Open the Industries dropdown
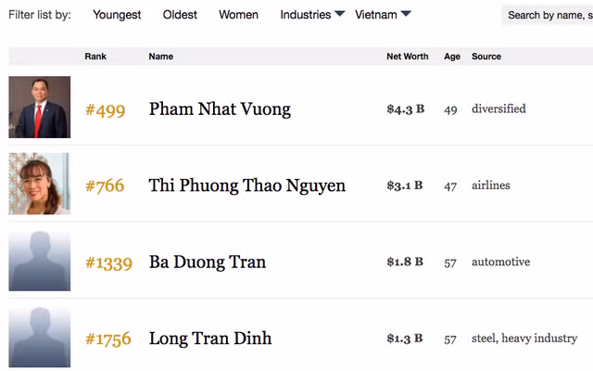This screenshot has height=371, width=593. [312, 15]
